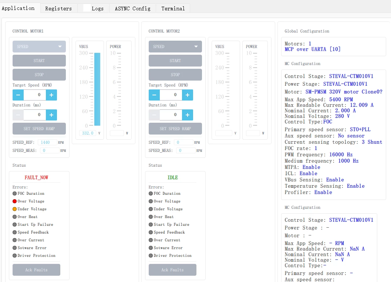The height and width of the screenshot is (282, 391).
Task: Increase Motor2 duration with plus button
Action: click(188, 115)
